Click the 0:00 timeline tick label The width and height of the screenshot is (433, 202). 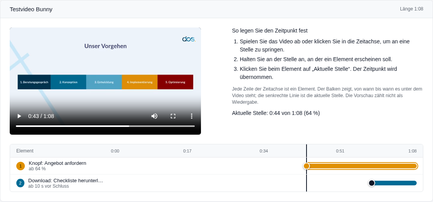(x=115, y=151)
